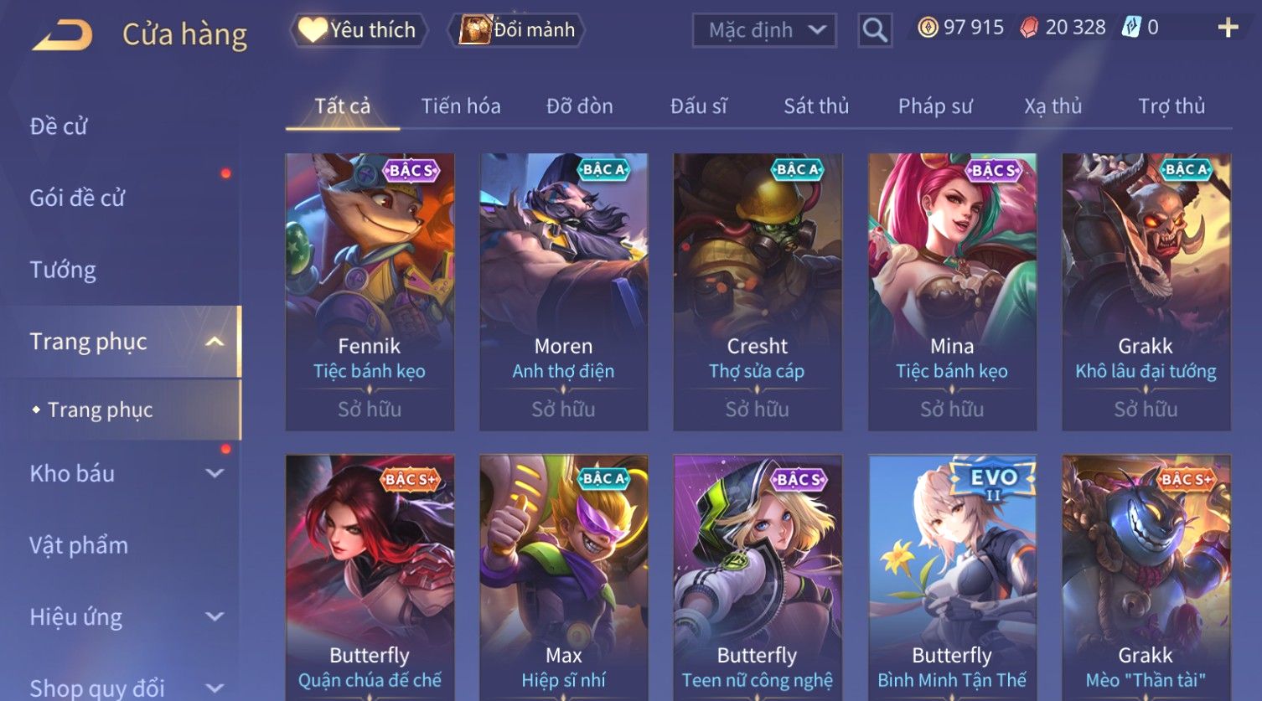Tap the red gem currency icon

[1029, 28]
